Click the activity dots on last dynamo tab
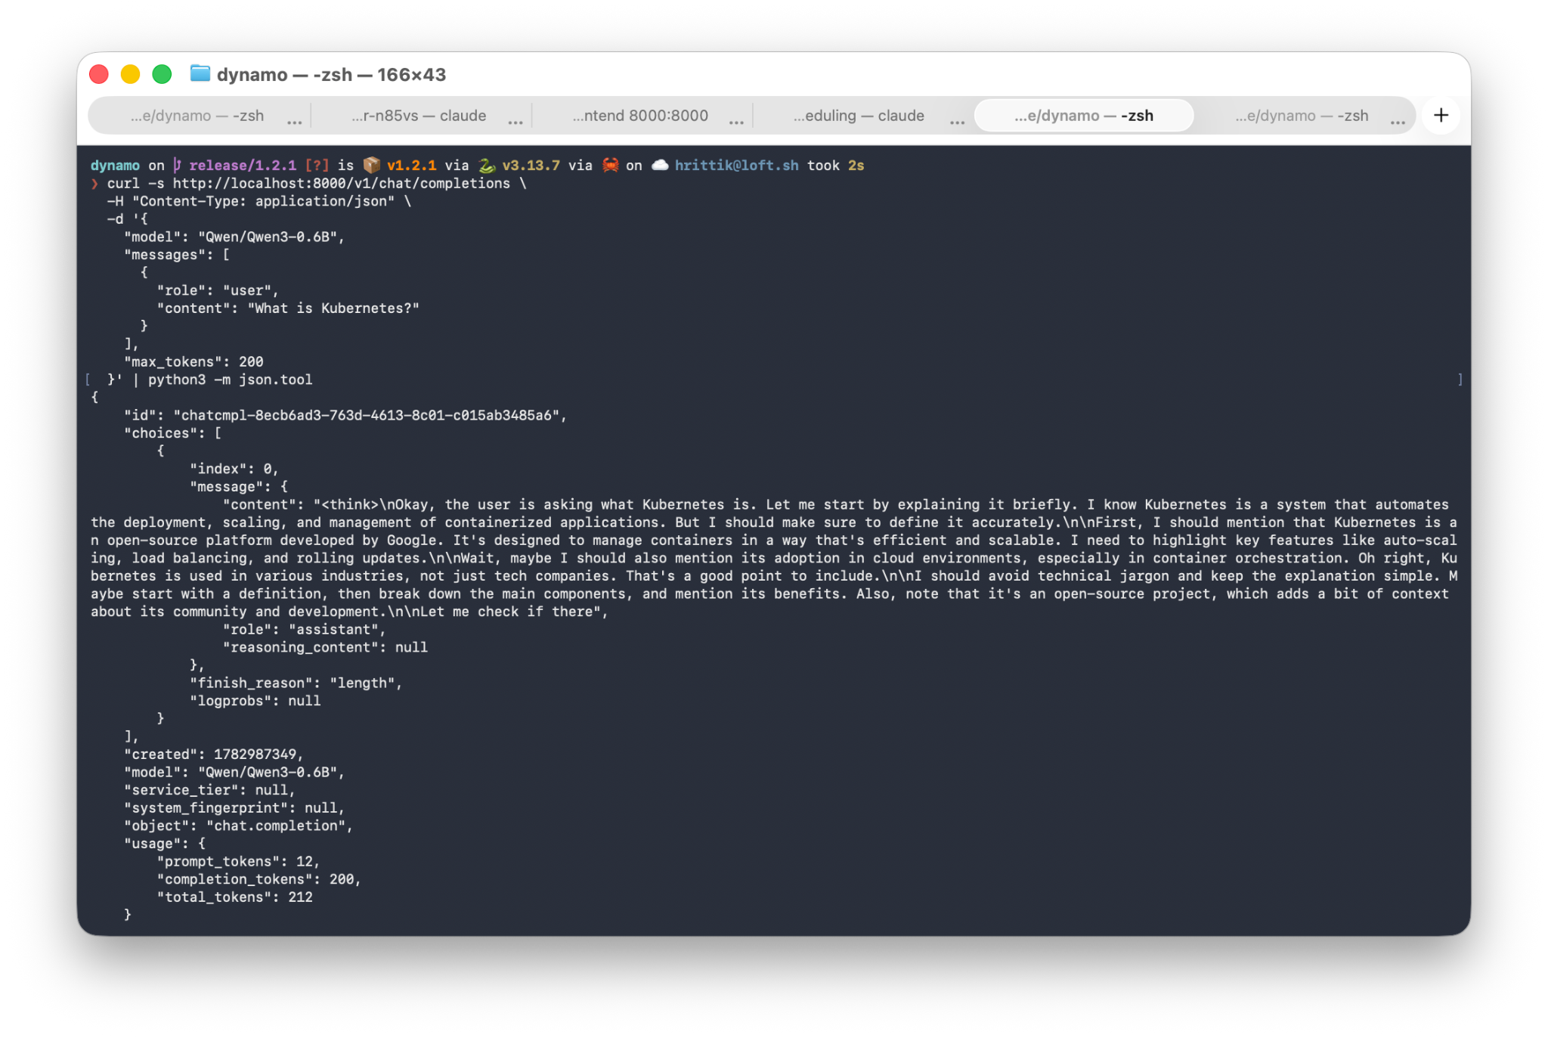This screenshot has width=1548, height=1038. [x=1398, y=121]
